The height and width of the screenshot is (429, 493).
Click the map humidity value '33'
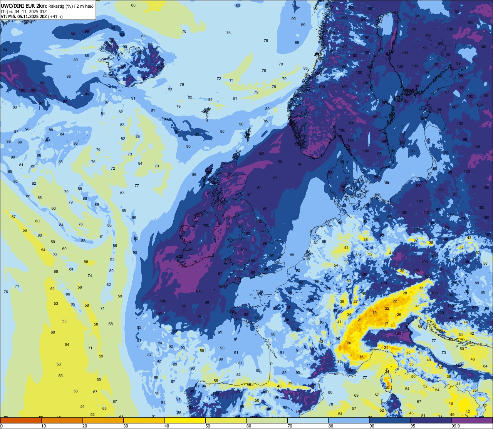click(421, 288)
